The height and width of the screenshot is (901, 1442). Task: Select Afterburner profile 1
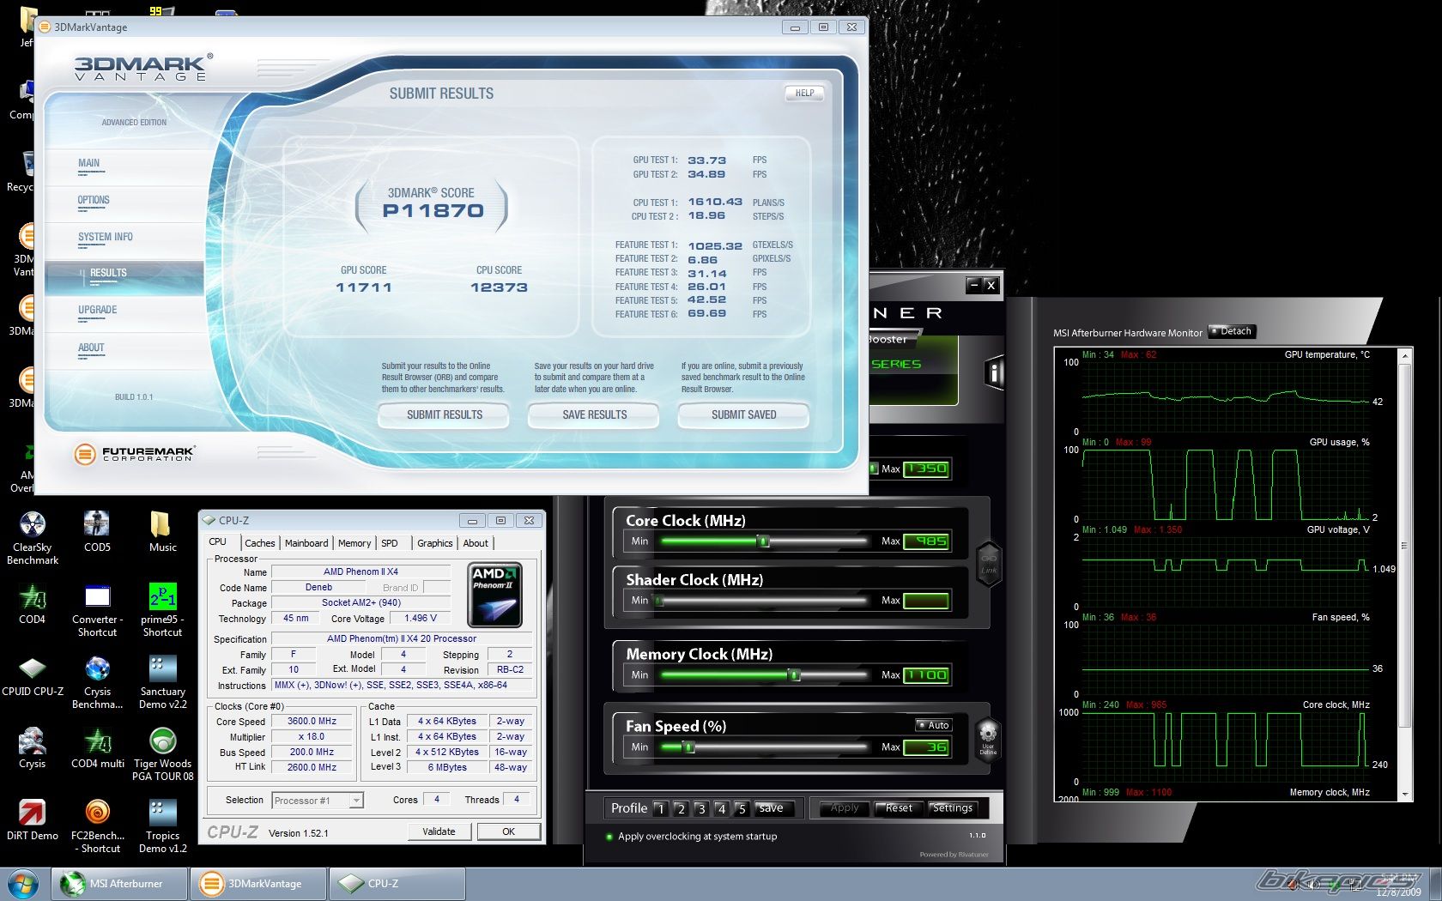tap(660, 808)
